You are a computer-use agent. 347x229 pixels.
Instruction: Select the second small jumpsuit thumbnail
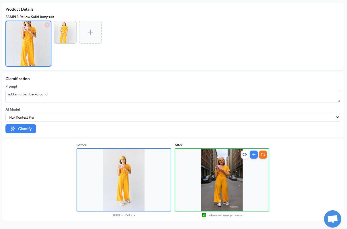click(x=65, y=32)
